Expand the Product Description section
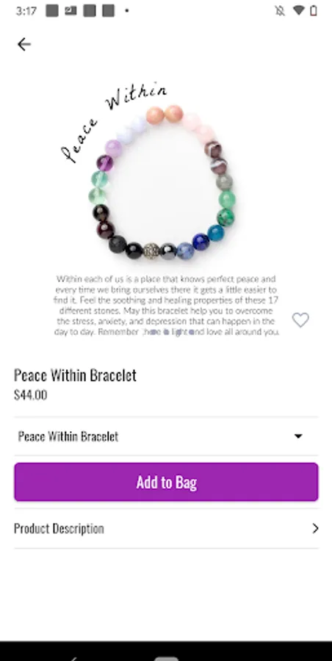 166,528
